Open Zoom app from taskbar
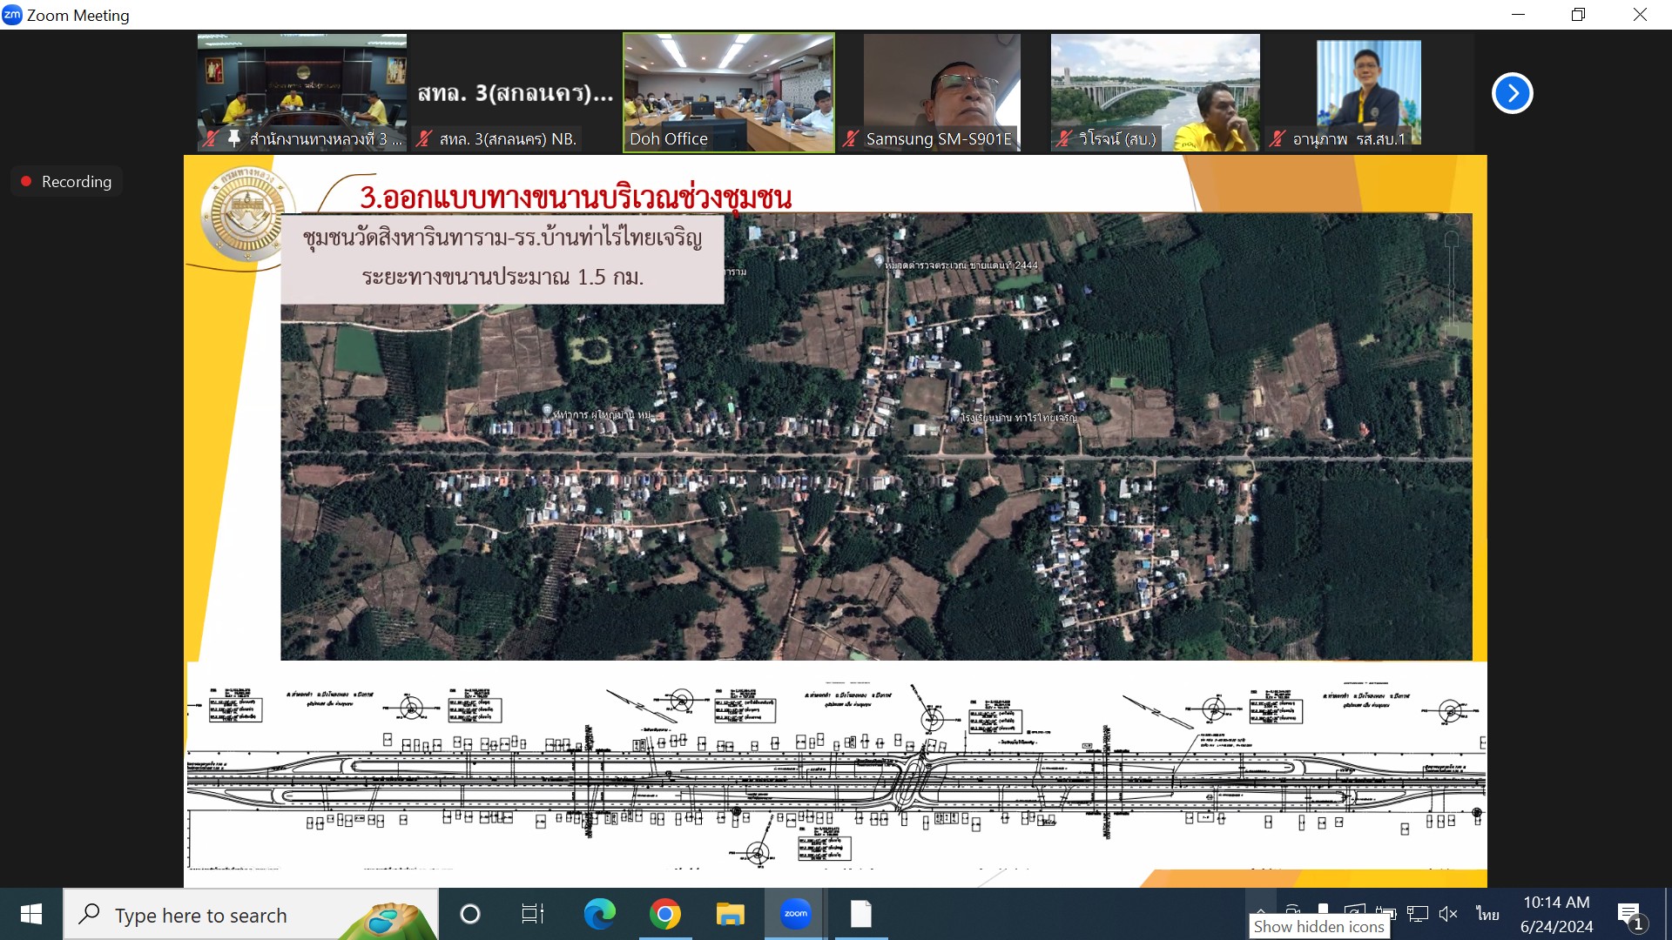Image resolution: width=1672 pixels, height=940 pixels. click(795, 914)
